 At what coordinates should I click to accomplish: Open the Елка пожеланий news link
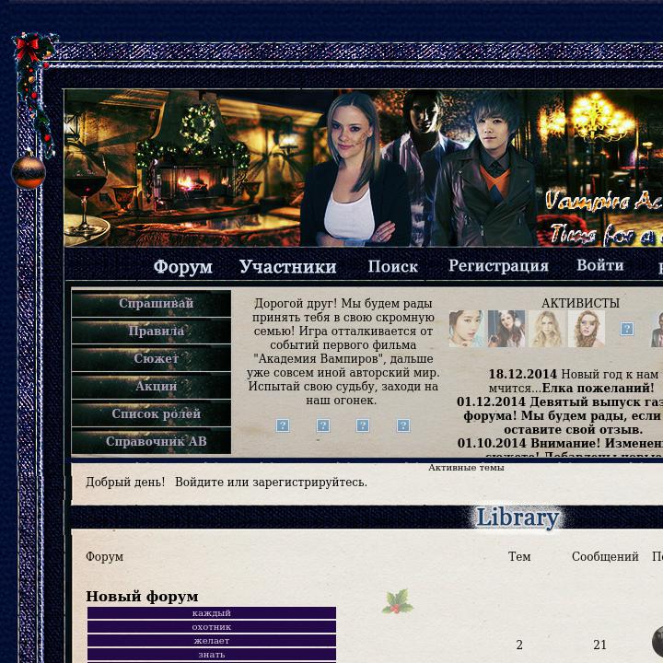[x=598, y=388]
